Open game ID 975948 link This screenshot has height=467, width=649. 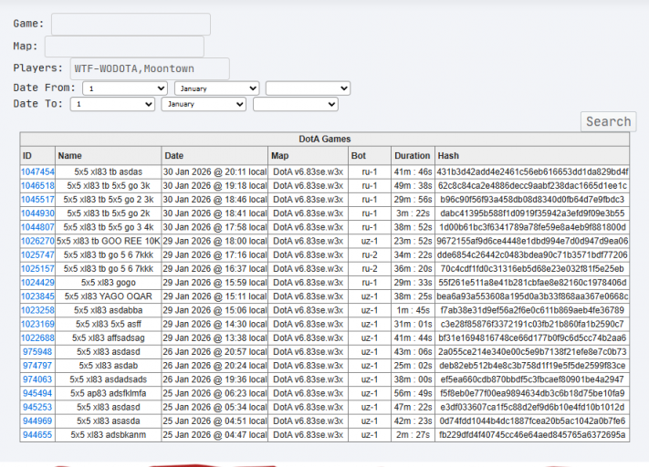point(37,352)
